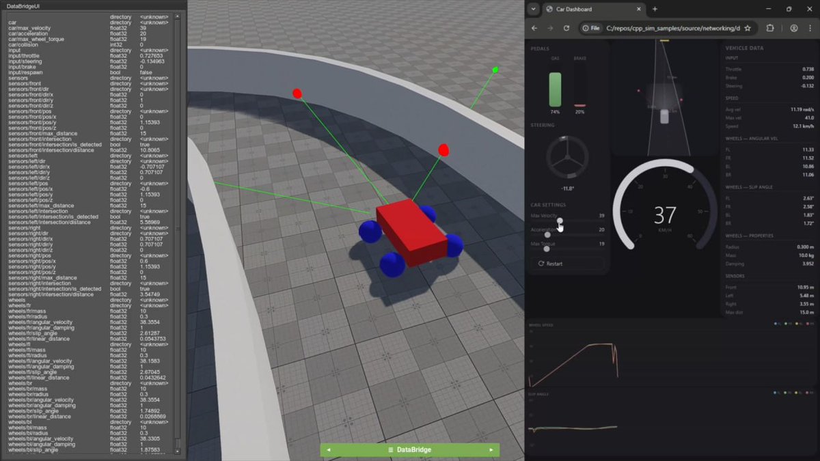820x461 pixels.
Task: Click the Avg vel value 11.19 rad/s
Action: point(802,109)
